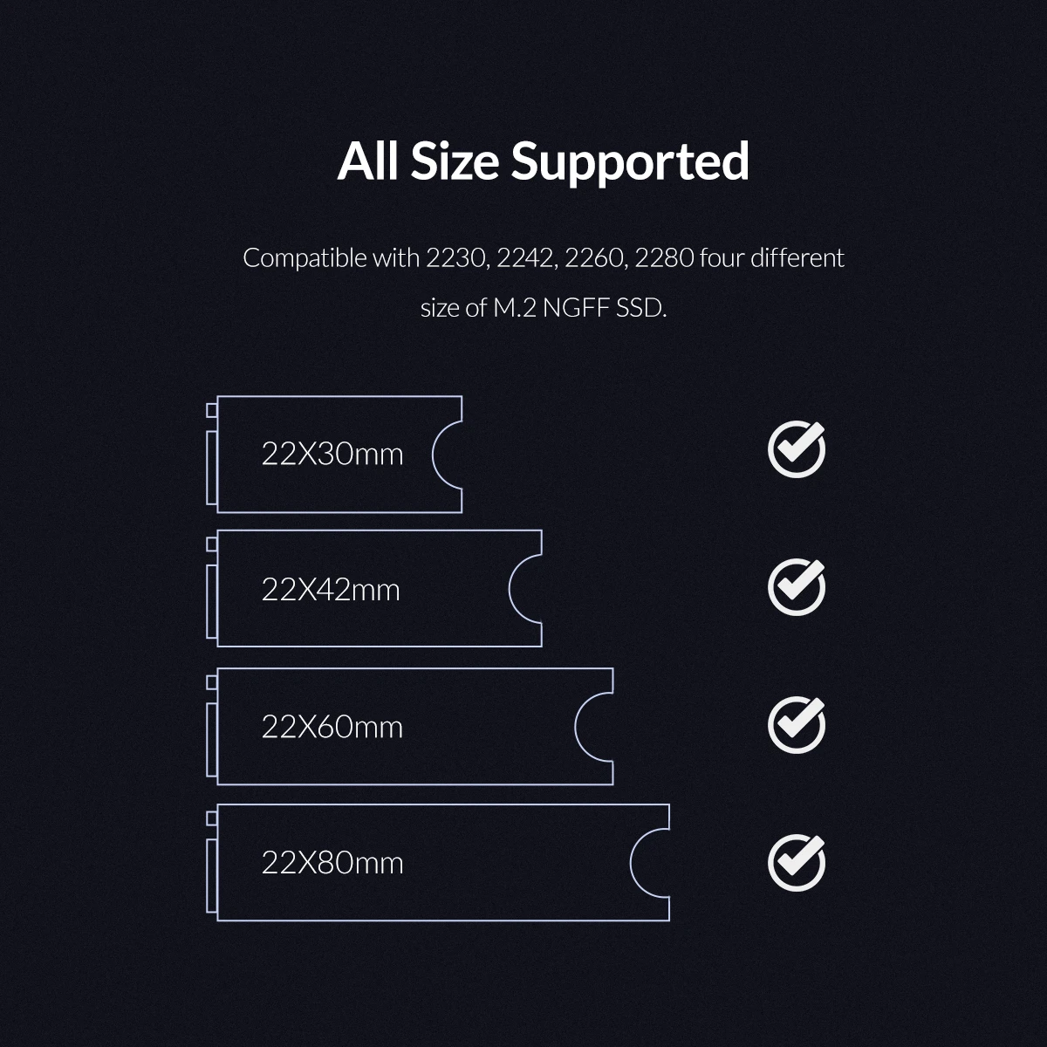Click the 'All Size Supported' heading
This screenshot has height=1047, width=1047.
point(543,161)
